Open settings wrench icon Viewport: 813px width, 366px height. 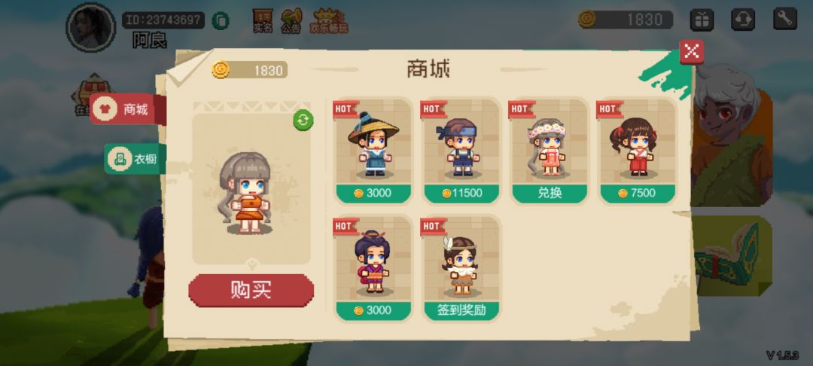(x=785, y=19)
